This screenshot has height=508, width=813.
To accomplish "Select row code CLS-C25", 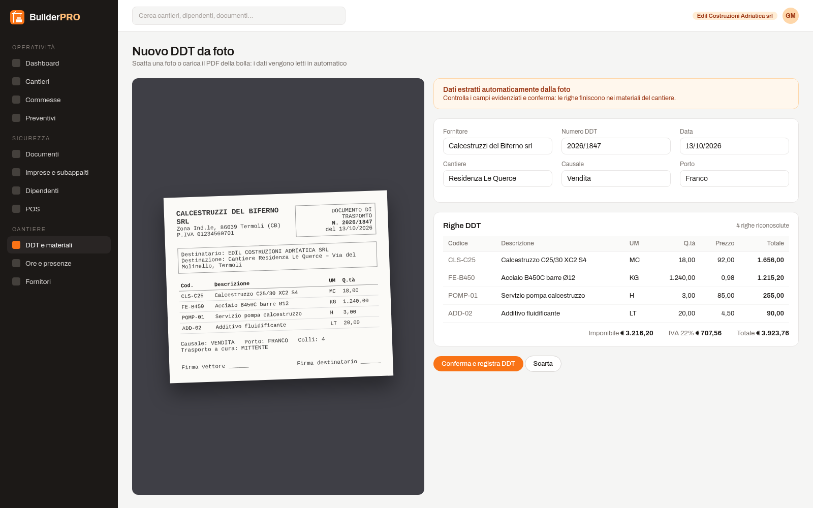I will click(462, 260).
